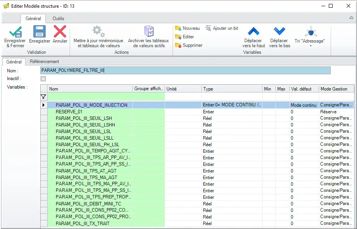Edit the selected variable with Editer
The width and height of the screenshot is (357, 229).
(x=184, y=37)
